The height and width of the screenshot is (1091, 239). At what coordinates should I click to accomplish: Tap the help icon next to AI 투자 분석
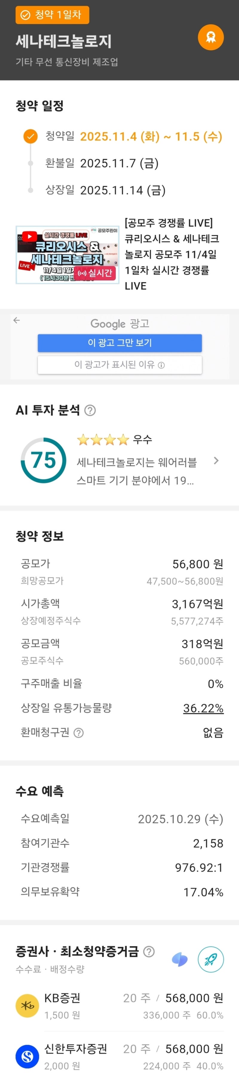pos(90,410)
